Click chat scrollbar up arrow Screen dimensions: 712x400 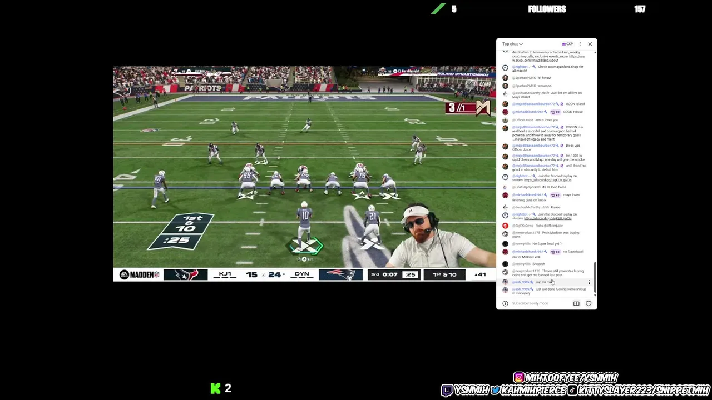(x=595, y=52)
